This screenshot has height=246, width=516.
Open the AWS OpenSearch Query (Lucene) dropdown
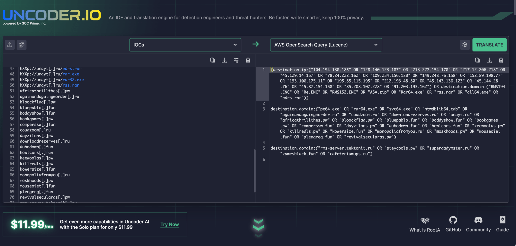click(326, 45)
